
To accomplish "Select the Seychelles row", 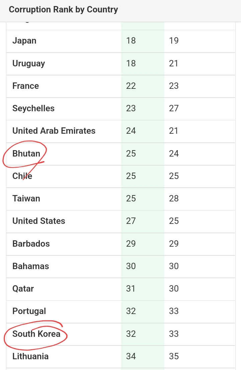I will pyautogui.click(x=120, y=109).
